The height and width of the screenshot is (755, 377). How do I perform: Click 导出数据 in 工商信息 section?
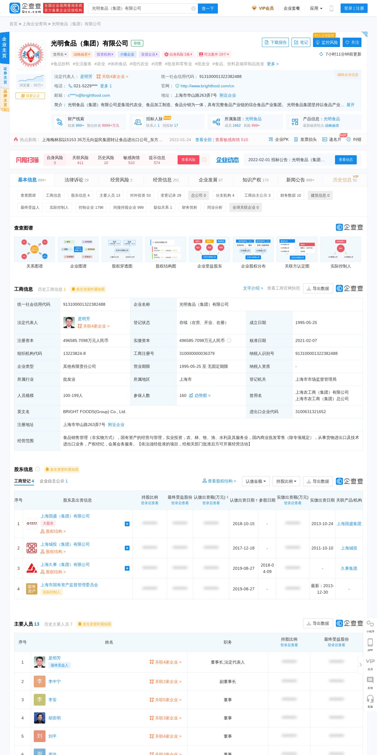318,288
